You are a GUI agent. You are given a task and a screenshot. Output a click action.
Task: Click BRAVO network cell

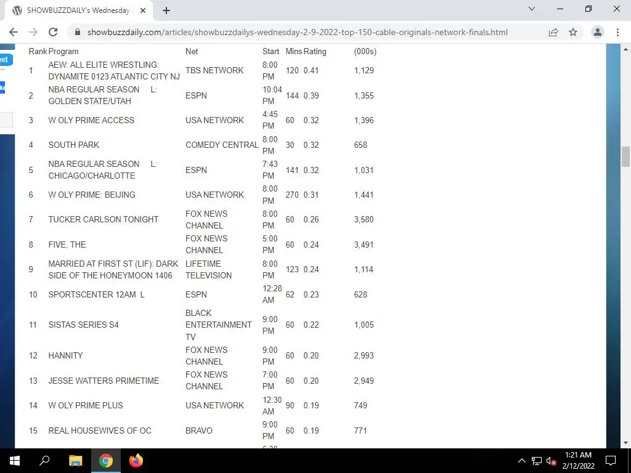click(199, 431)
